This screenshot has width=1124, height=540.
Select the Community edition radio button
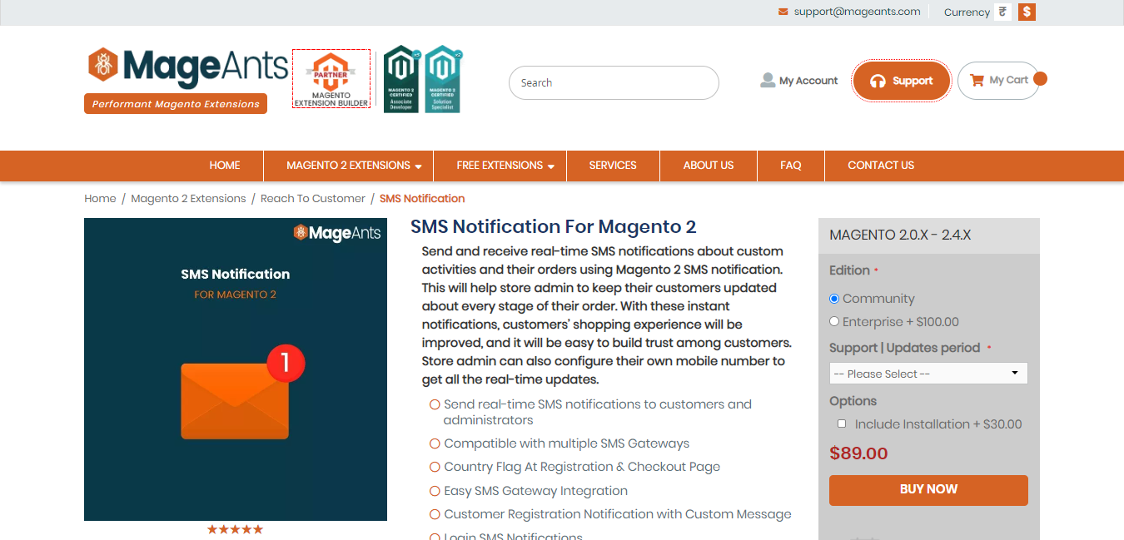(834, 299)
